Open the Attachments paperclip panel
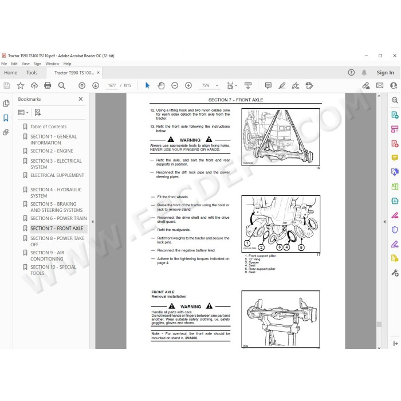This screenshot has height=401, width=401. [x=6, y=132]
